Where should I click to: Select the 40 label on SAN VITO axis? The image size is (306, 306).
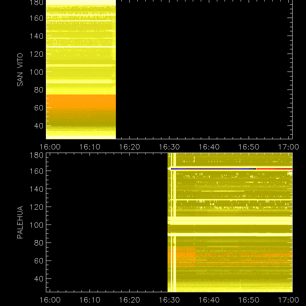(x=39, y=126)
